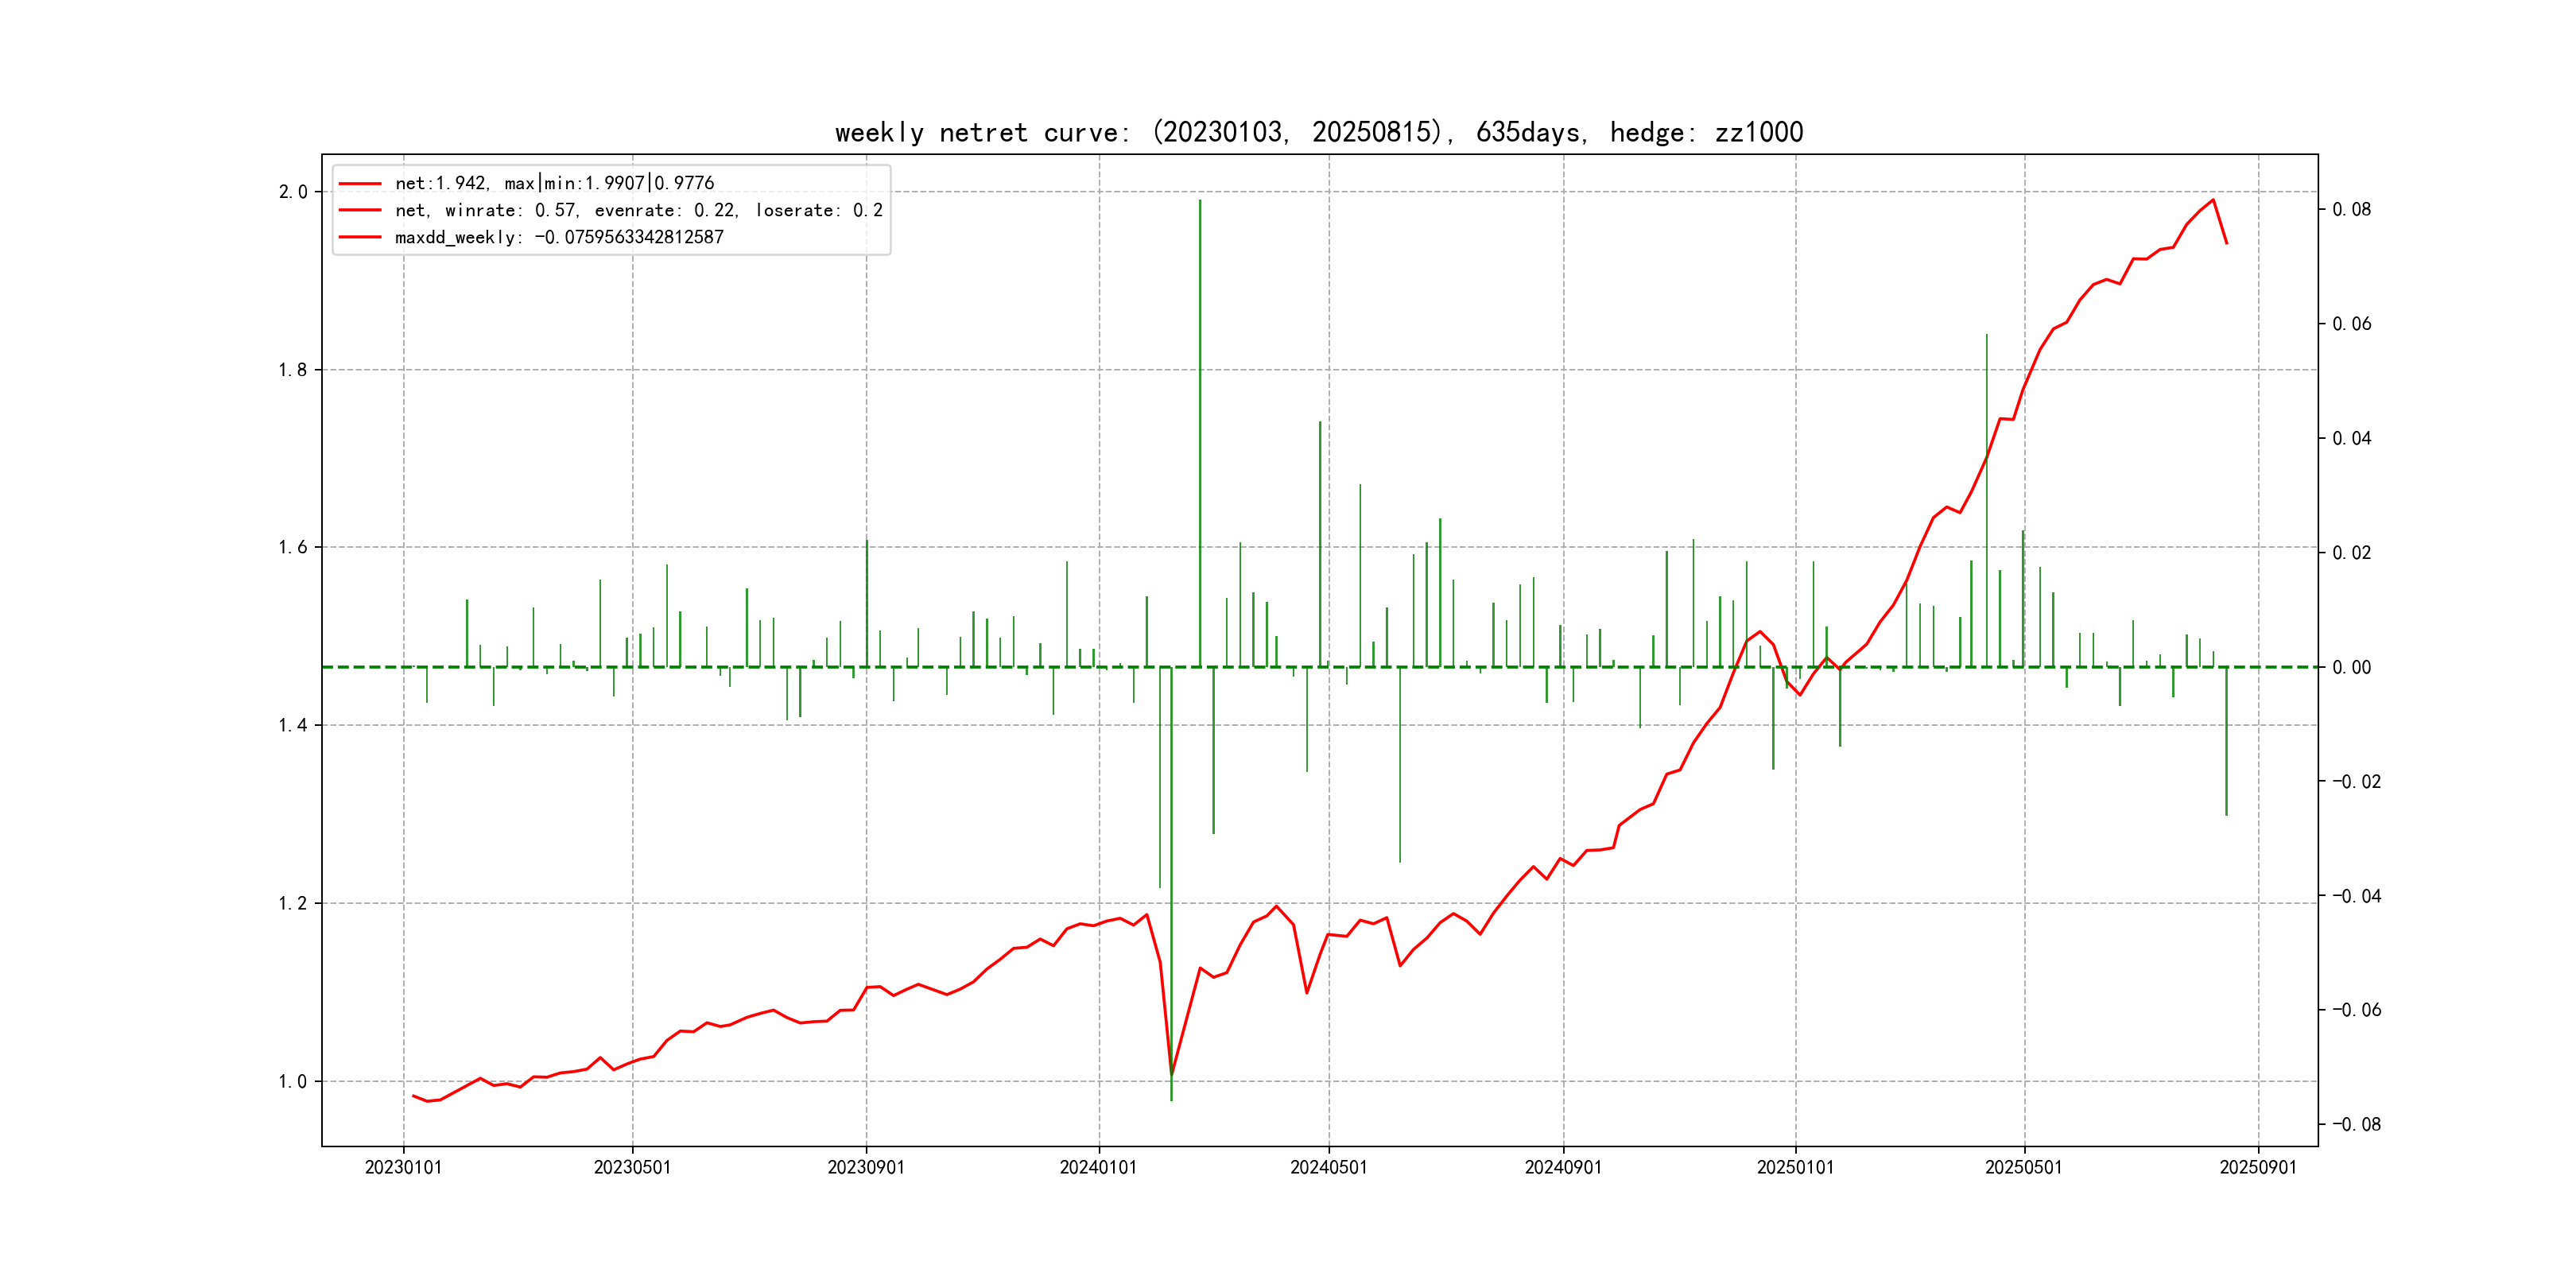Click the 20250901 x-axis date label

(x=2258, y=1167)
